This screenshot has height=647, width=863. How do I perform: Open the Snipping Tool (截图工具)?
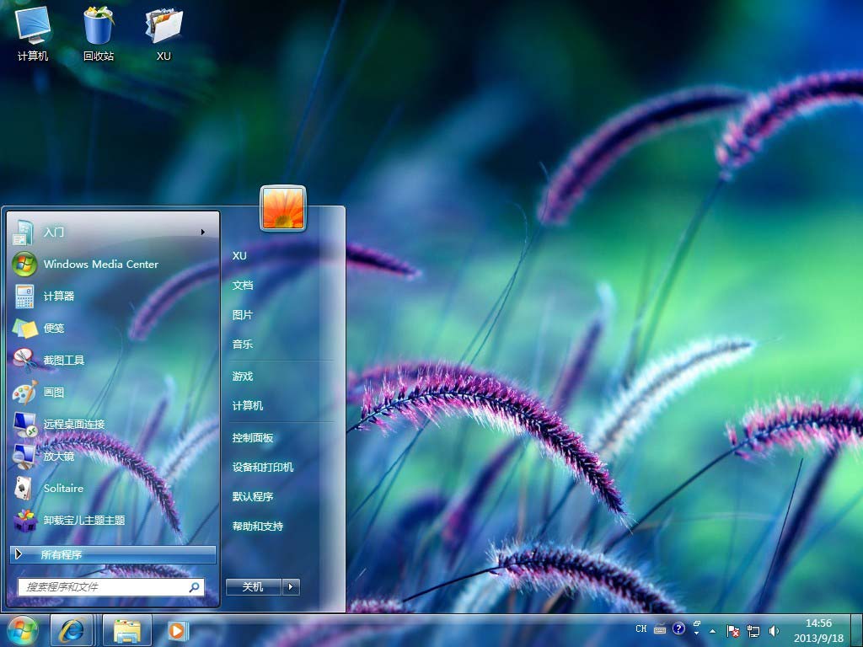(x=64, y=360)
